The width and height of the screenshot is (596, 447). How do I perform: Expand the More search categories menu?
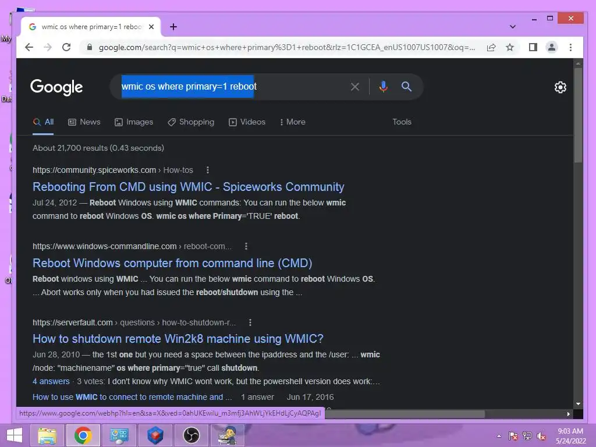coord(292,122)
